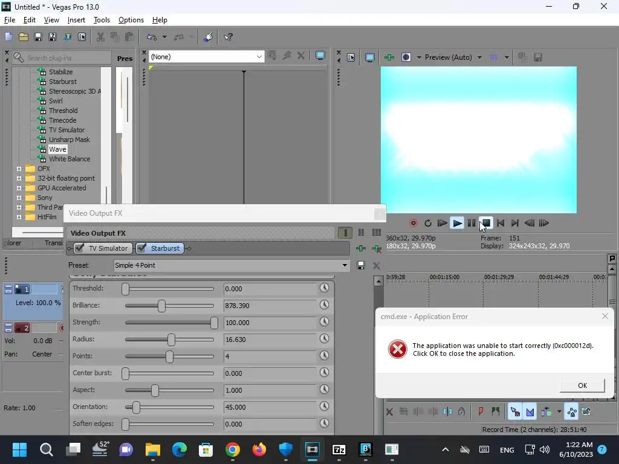
Task: Click the Strength slider handle
Action: (x=214, y=323)
